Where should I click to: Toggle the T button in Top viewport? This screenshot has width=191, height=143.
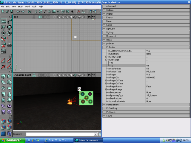coord(40,17)
